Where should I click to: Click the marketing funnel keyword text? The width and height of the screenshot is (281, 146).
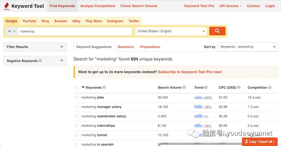94,135
